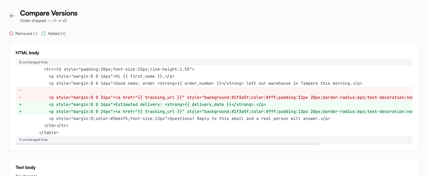Click the green Added legend swatch
The image size is (428, 176).
coord(44,33)
